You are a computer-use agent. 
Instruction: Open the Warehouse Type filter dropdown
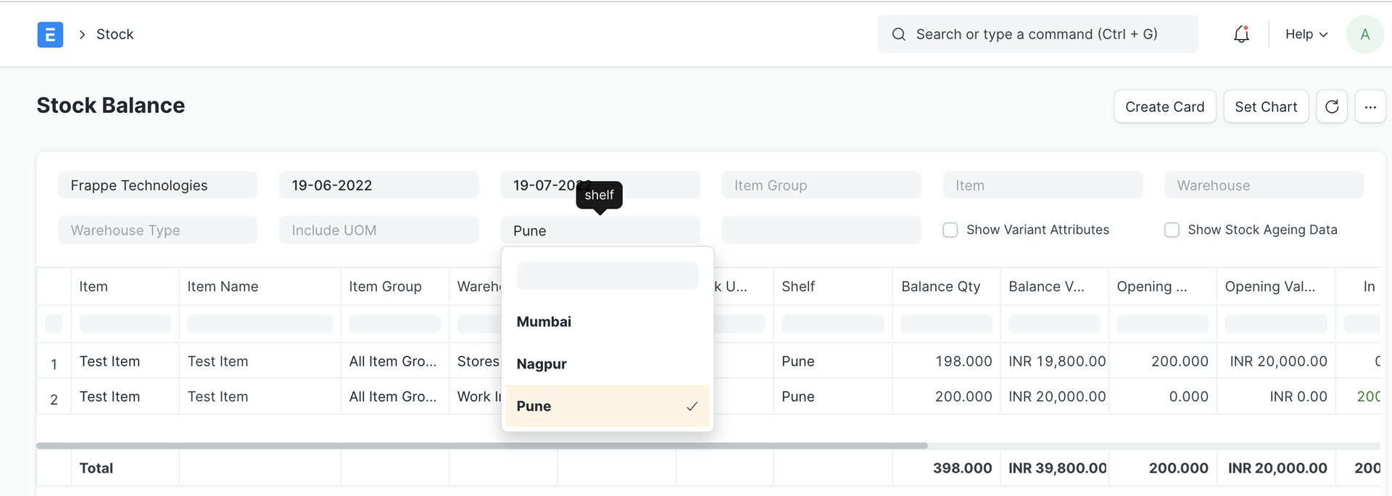157,230
